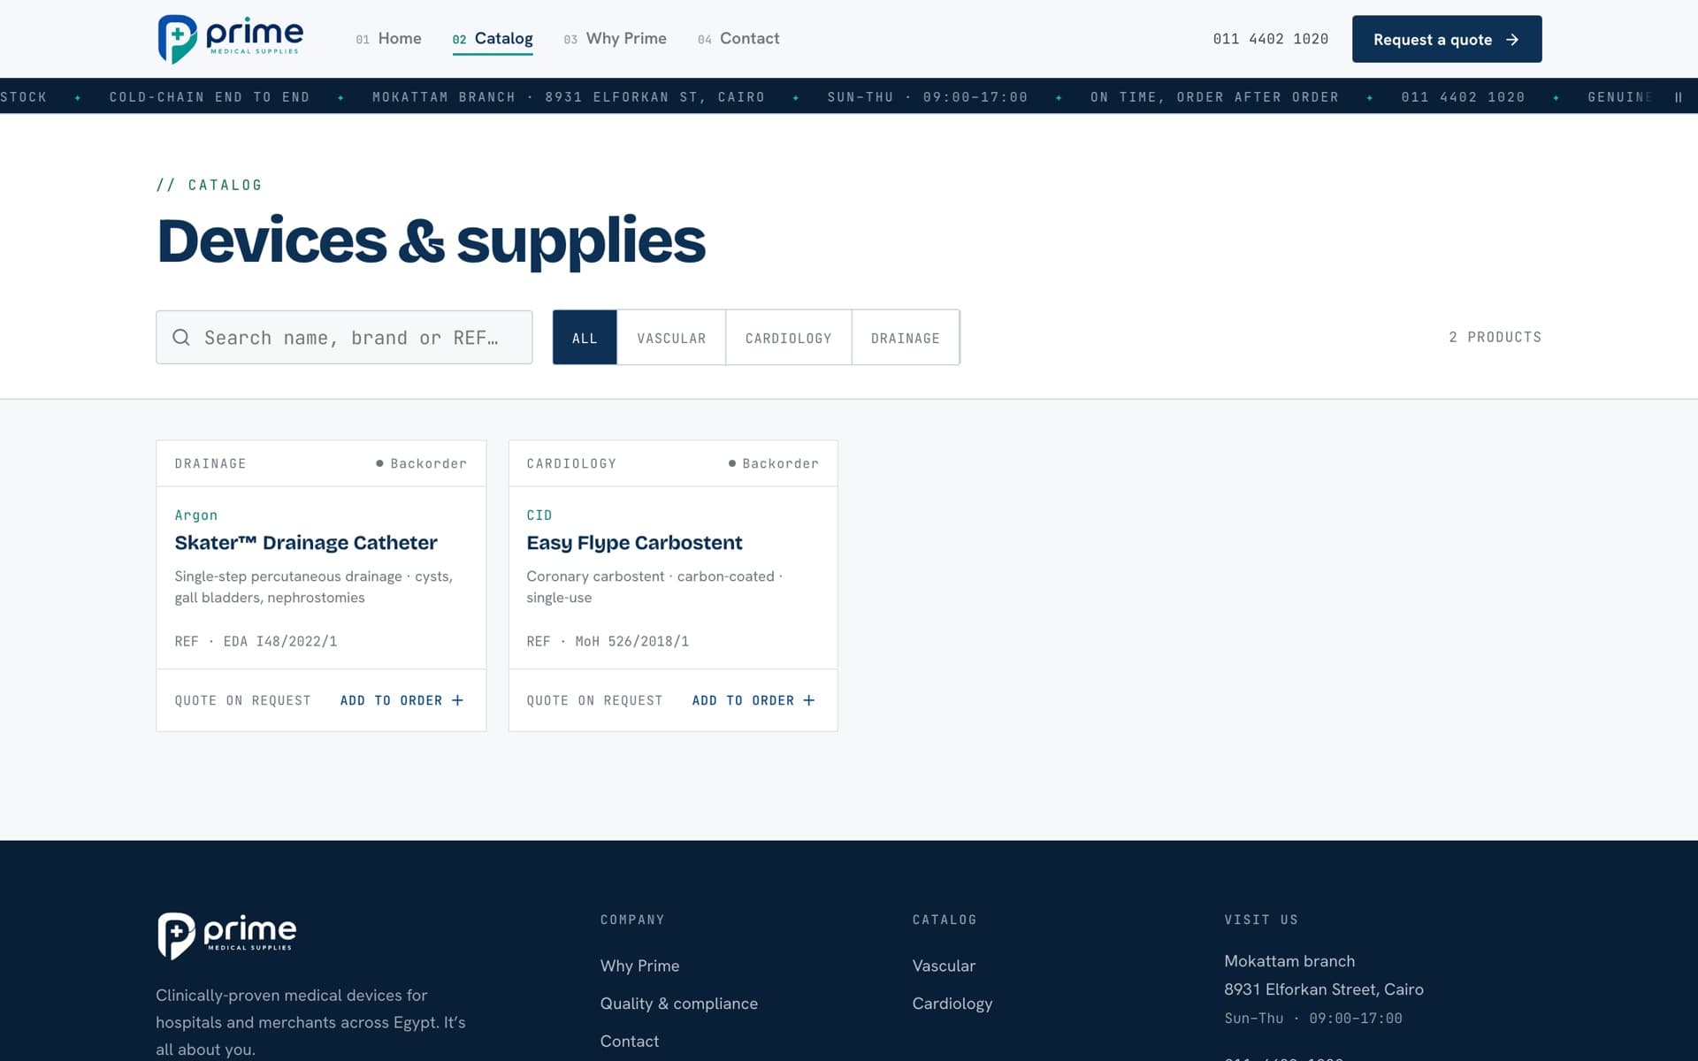
Task: Select the ALL filter tab
Action: [x=585, y=337]
